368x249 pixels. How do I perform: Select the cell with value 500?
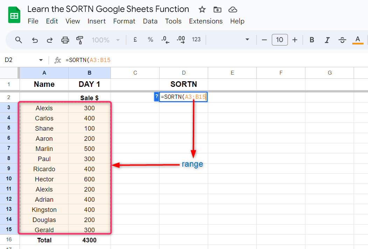pyautogui.click(x=90, y=149)
